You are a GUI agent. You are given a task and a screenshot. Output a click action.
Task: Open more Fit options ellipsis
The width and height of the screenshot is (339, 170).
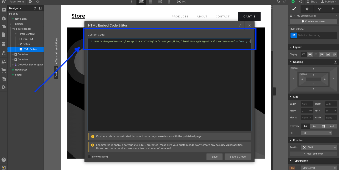coord(335,133)
